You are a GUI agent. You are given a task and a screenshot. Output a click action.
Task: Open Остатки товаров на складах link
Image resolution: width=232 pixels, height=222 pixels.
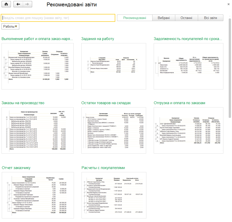[106, 103]
